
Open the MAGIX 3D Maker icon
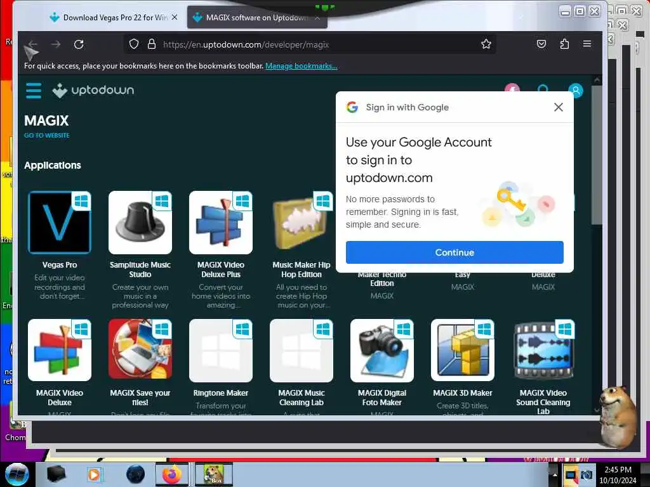463,350
